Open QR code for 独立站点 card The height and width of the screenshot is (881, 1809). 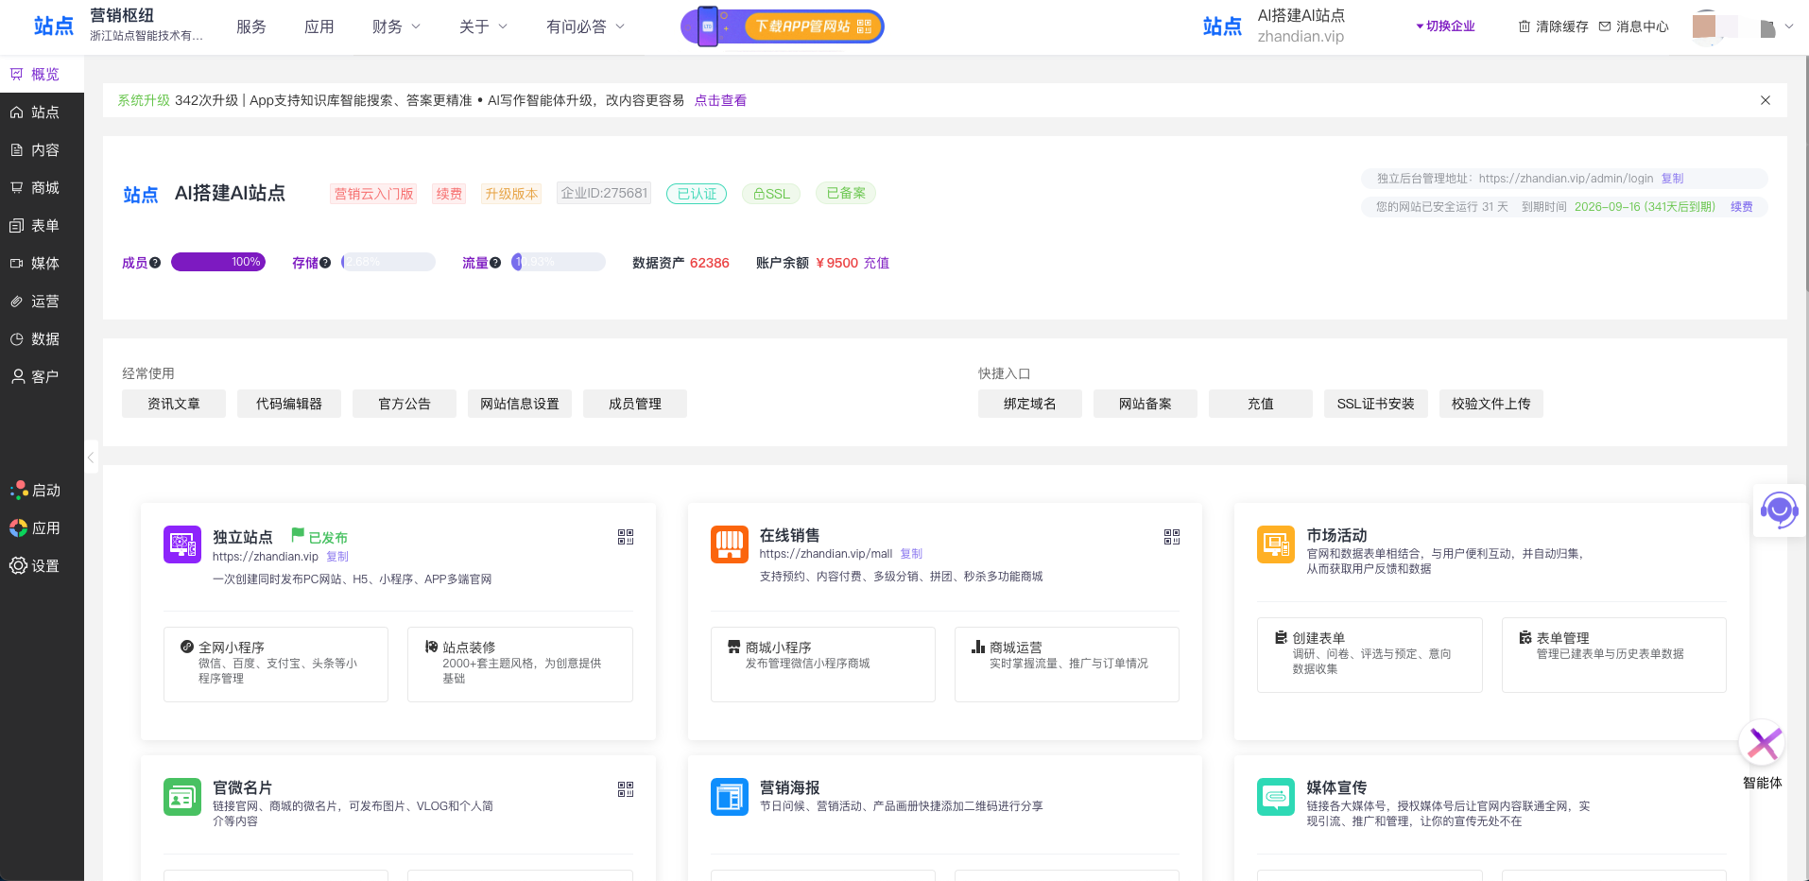click(626, 537)
